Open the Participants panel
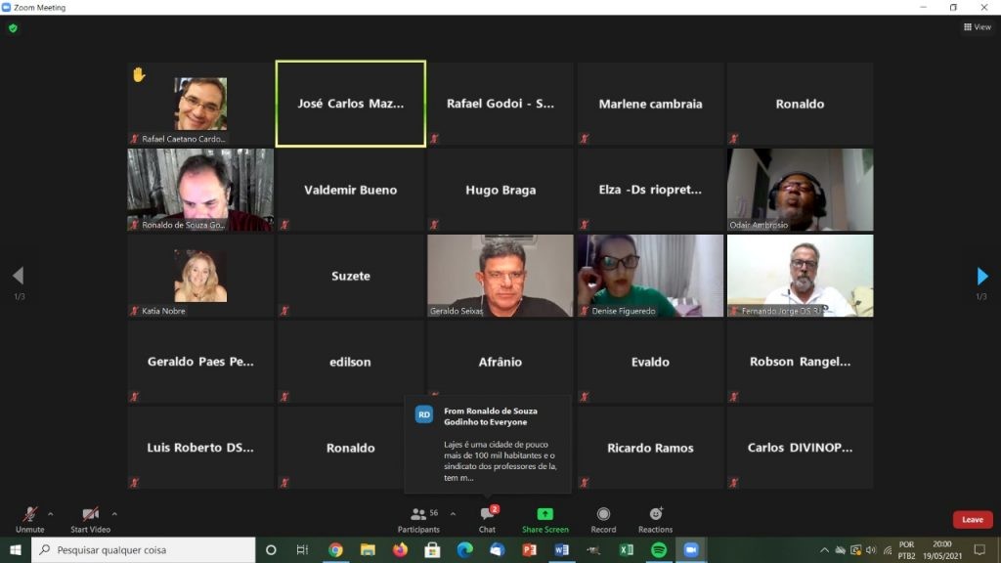This screenshot has height=563, width=1001. click(420, 517)
